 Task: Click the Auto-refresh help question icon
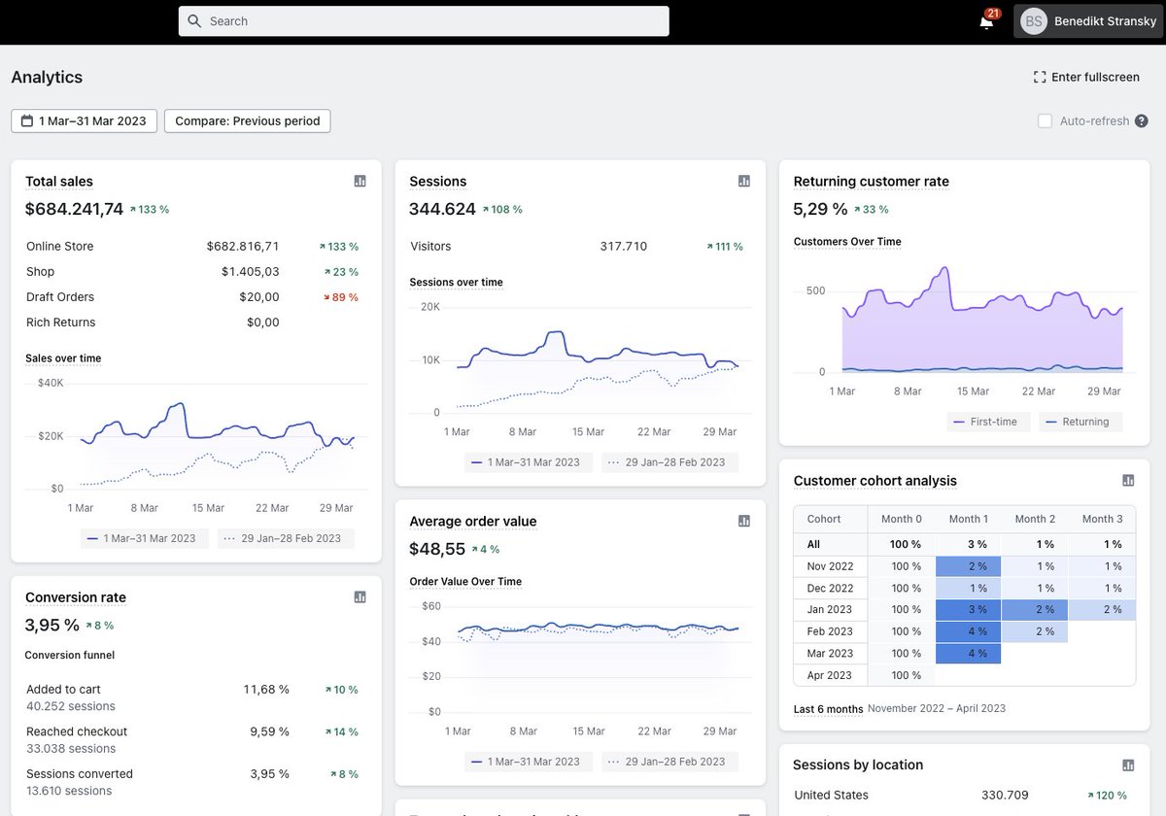[x=1142, y=121]
